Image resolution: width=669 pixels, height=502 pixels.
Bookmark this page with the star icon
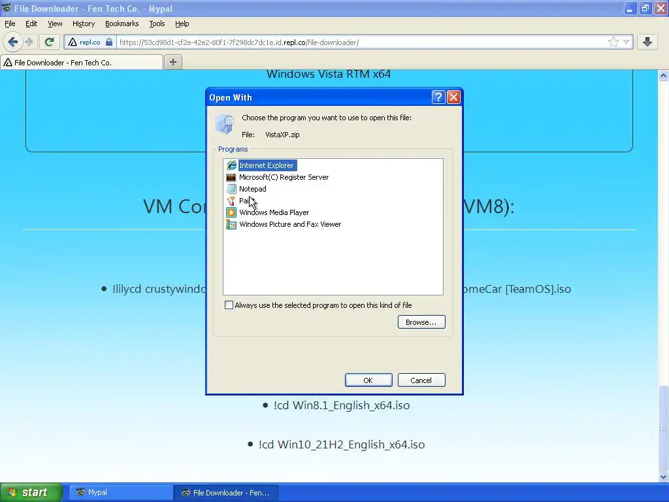[613, 42]
